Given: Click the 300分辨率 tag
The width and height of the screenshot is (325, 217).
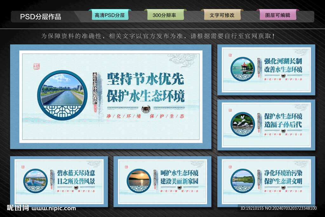Looking at the screenshot, I should pos(165,15).
